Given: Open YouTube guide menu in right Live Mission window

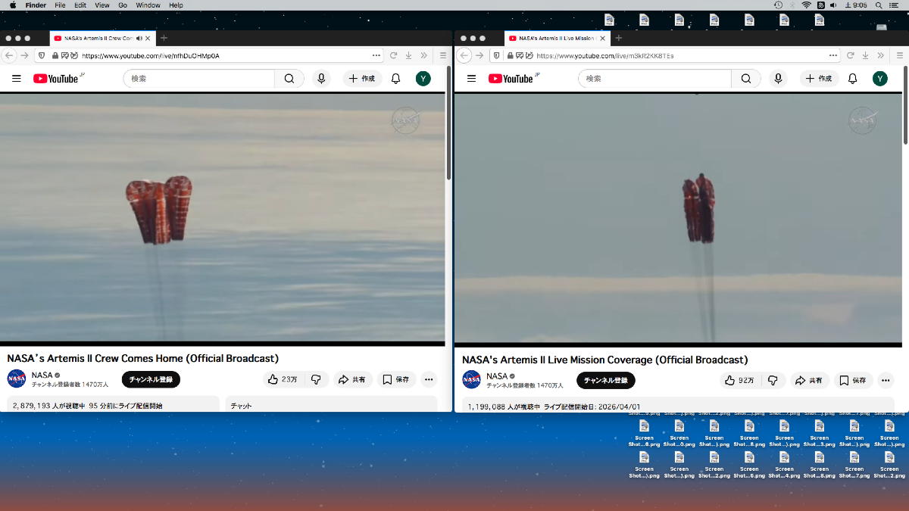Looking at the screenshot, I should [x=471, y=79].
